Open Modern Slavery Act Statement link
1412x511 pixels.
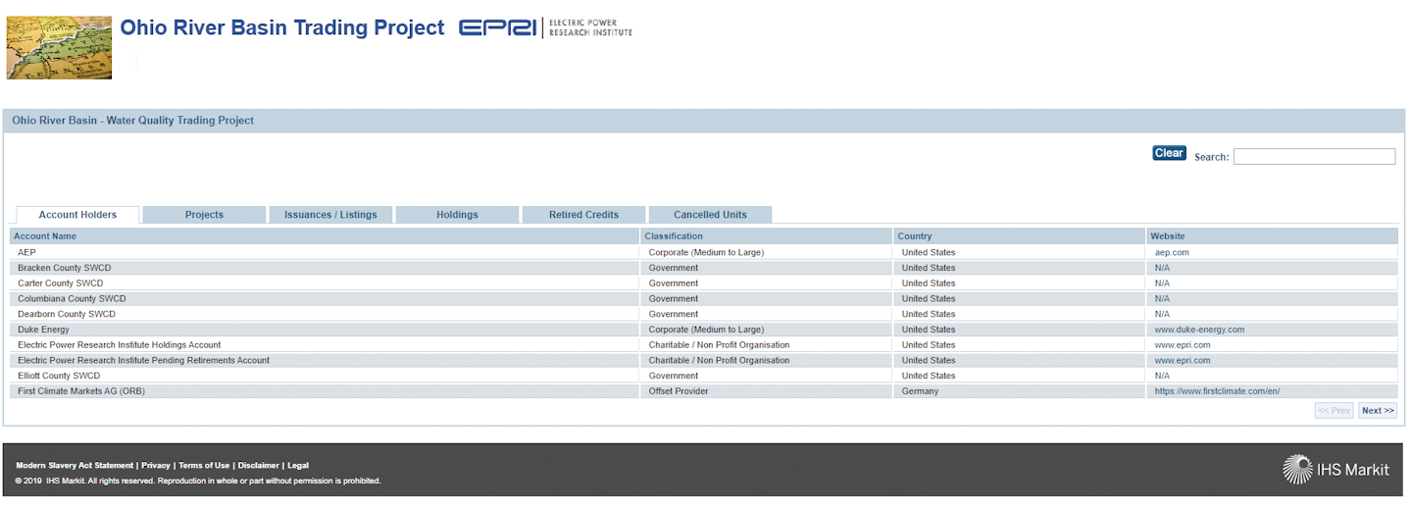75,466
